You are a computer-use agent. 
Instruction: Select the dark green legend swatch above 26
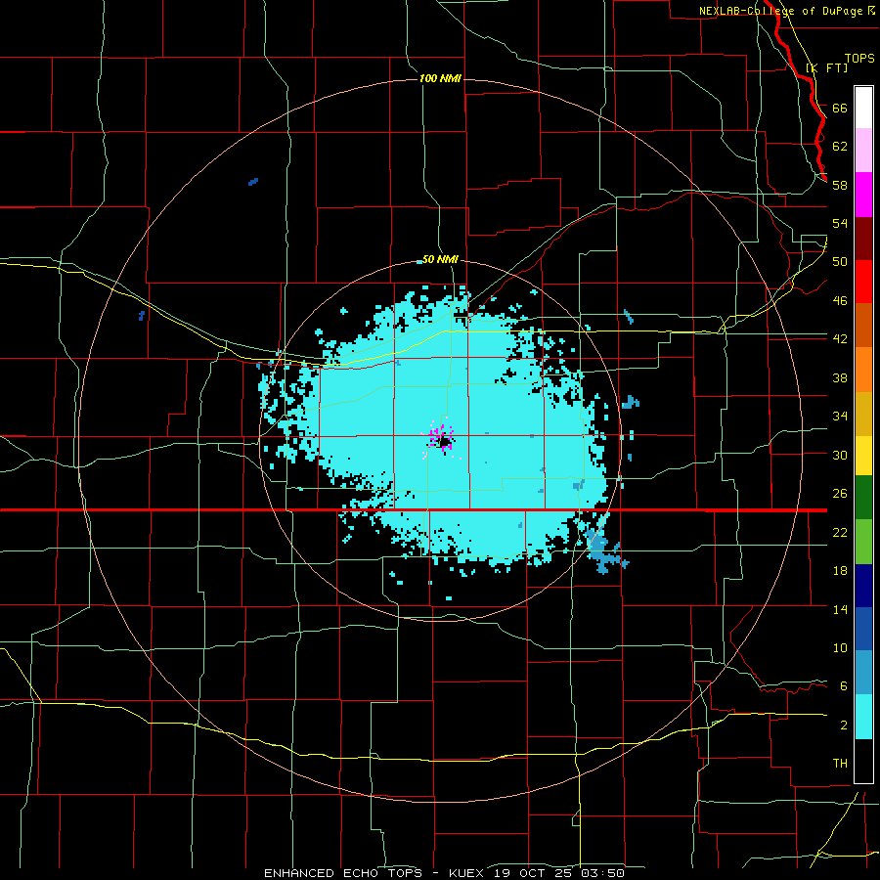pos(863,498)
